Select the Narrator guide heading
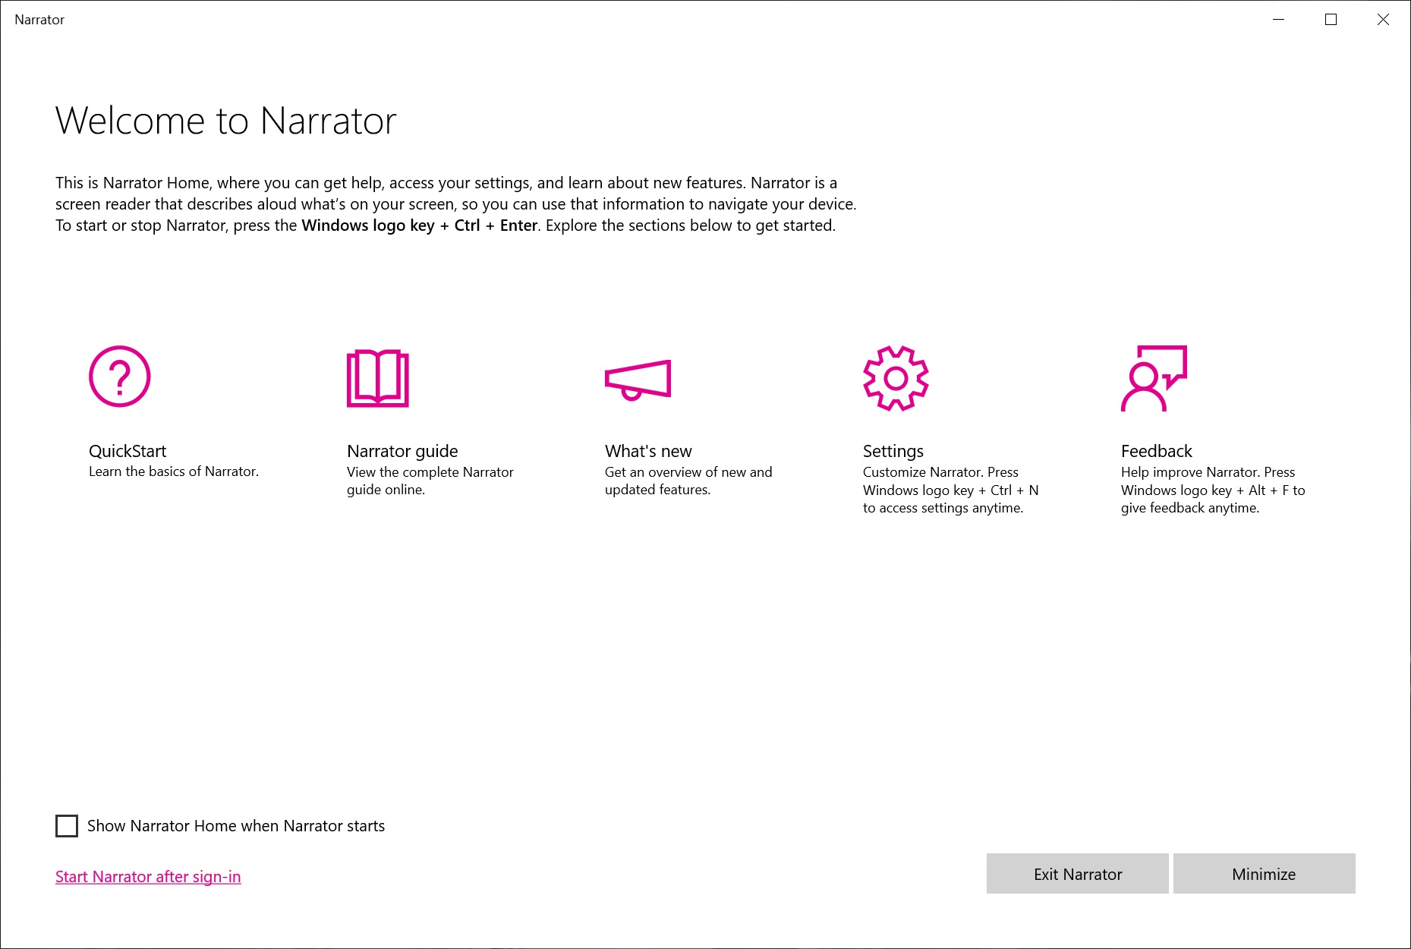 [402, 451]
